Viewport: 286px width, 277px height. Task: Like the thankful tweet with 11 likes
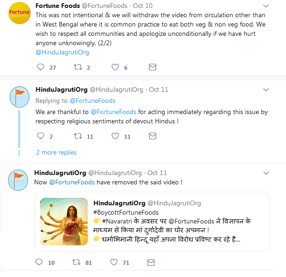point(115,136)
